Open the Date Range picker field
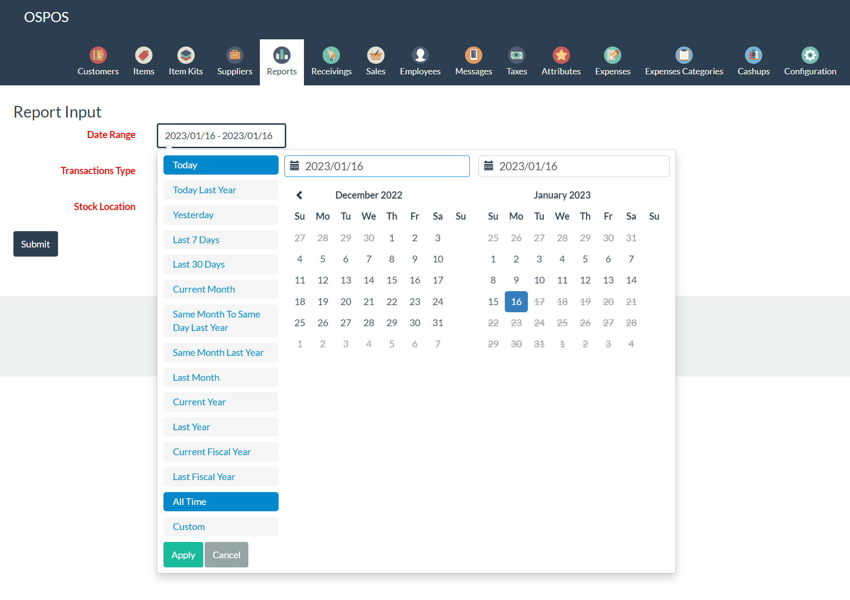 point(221,136)
